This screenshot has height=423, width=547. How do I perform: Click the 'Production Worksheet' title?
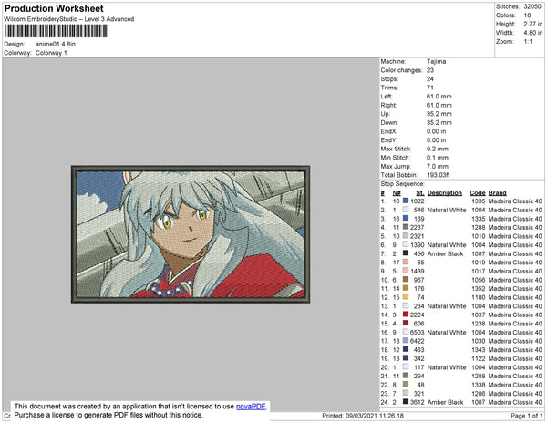(x=54, y=9)
